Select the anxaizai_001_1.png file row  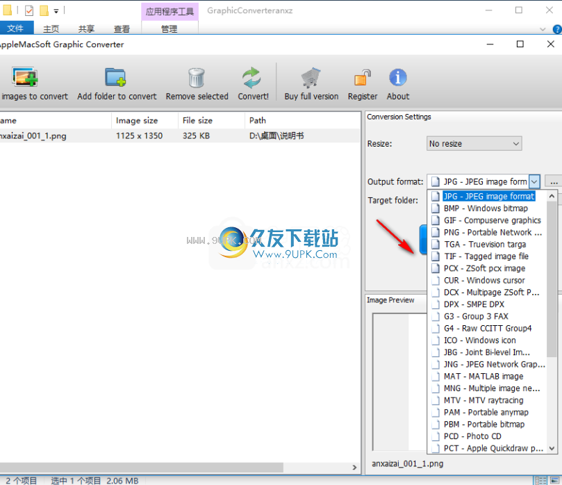pos(179,136)
